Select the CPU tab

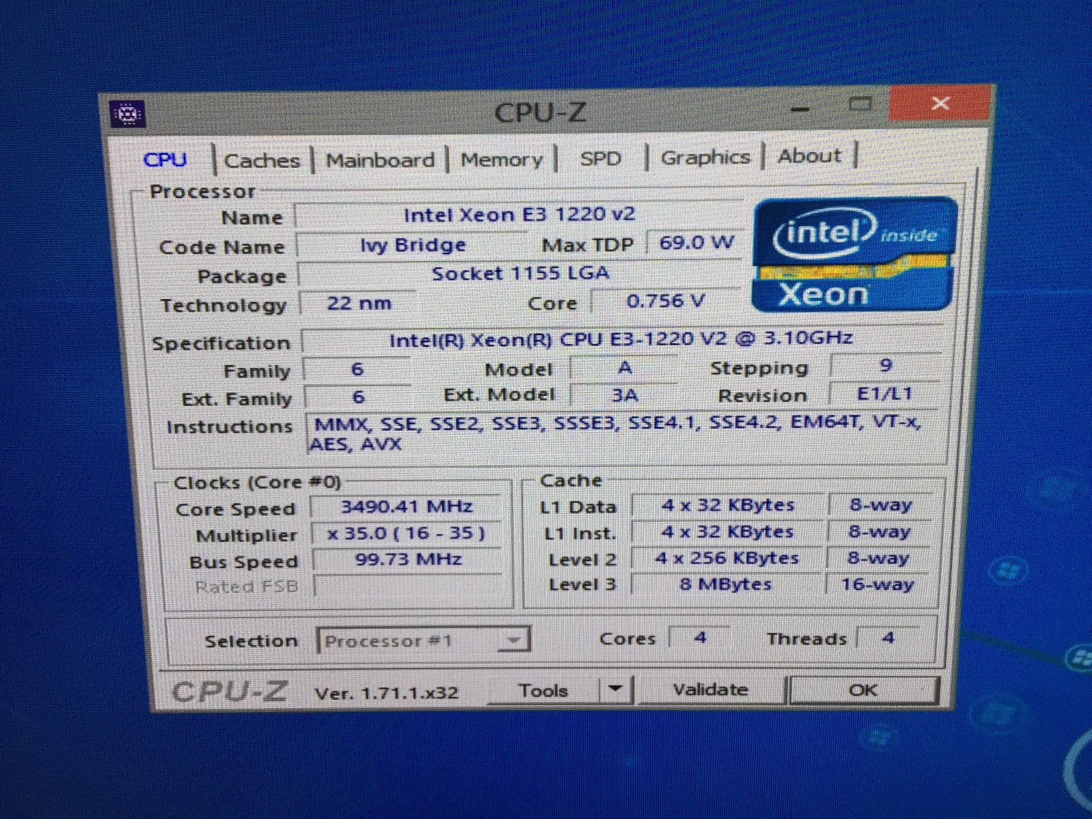[167, 159]
